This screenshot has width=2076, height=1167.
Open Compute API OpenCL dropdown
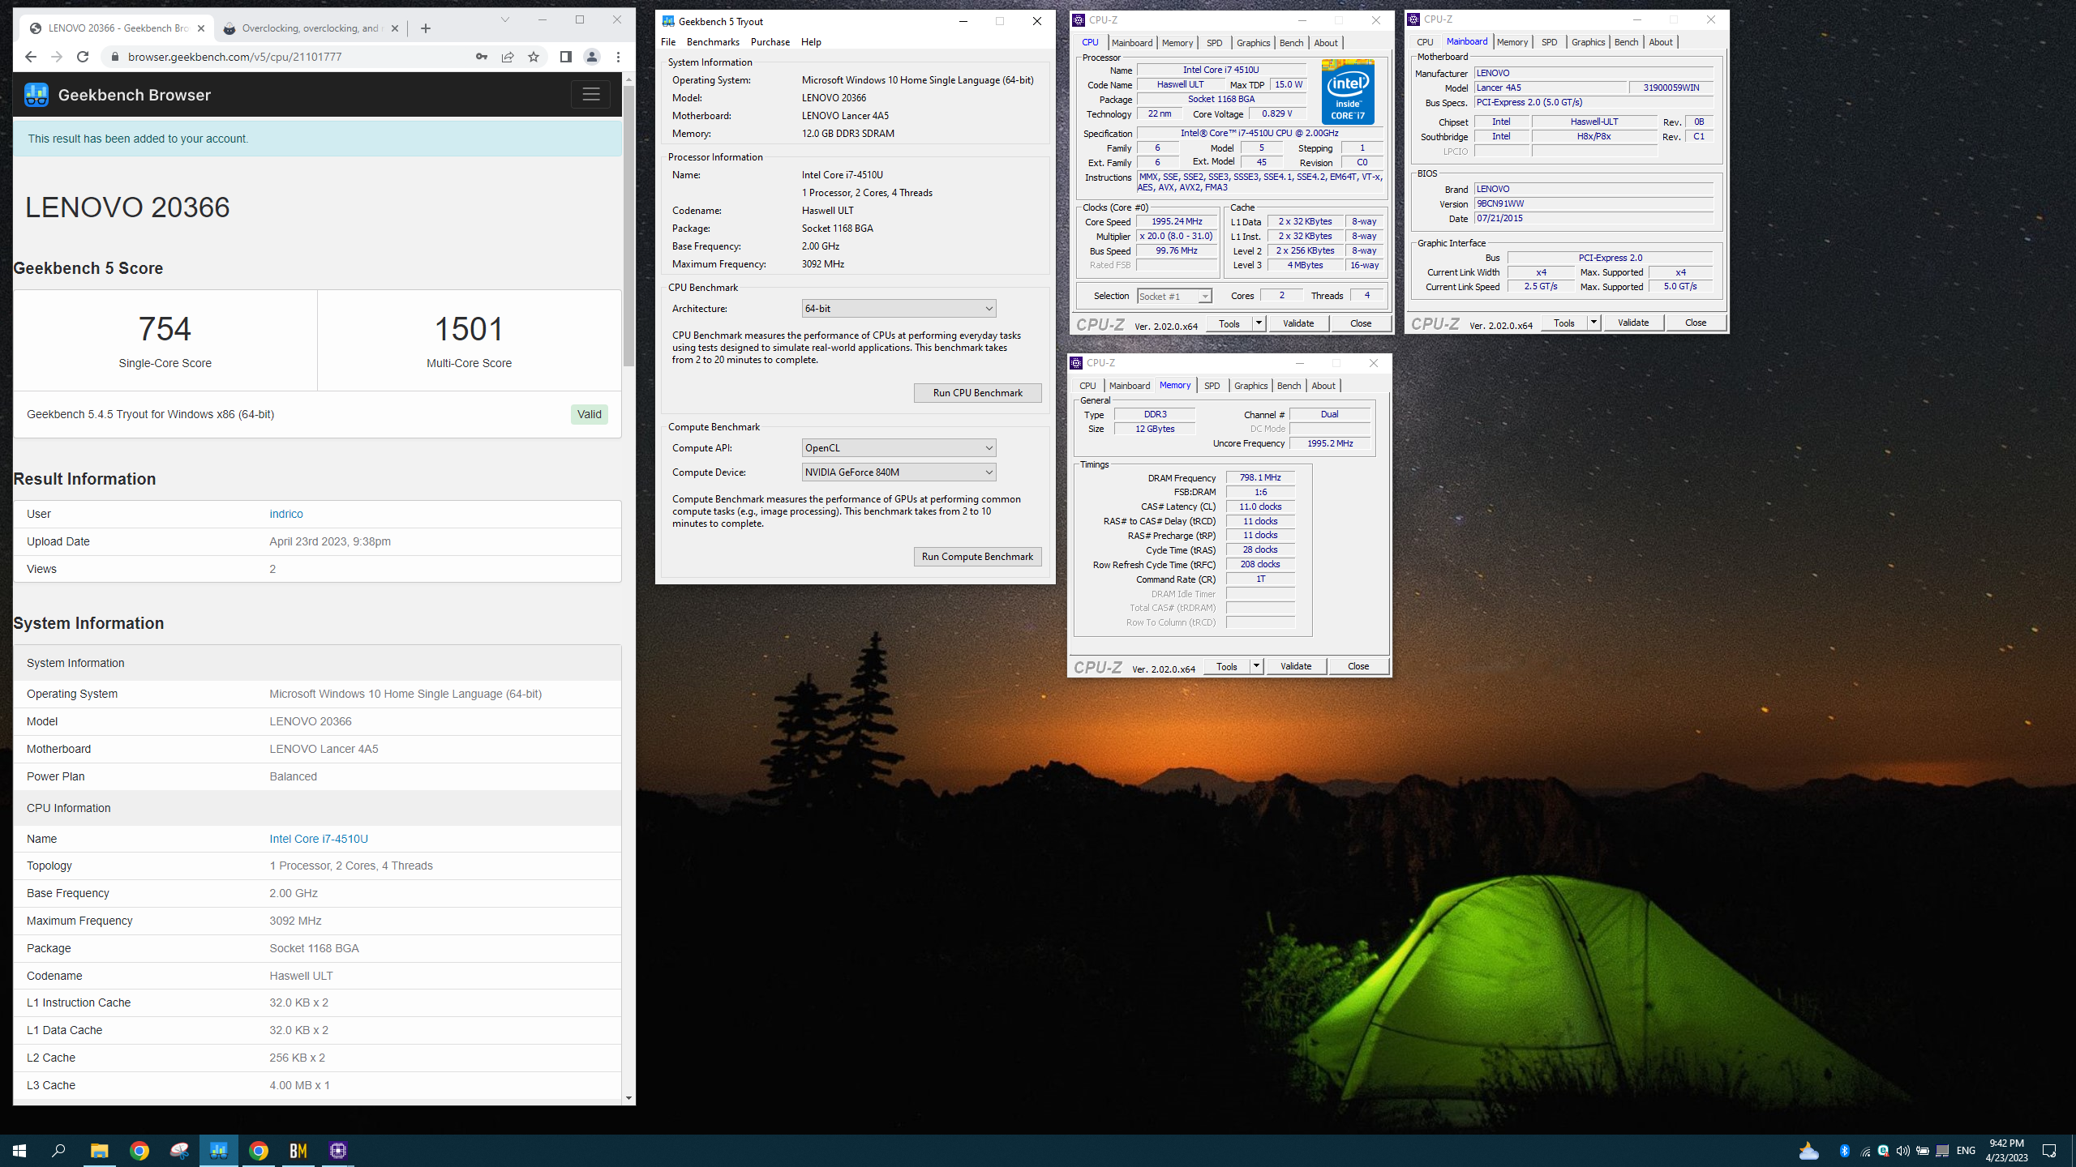pos(899,448)
